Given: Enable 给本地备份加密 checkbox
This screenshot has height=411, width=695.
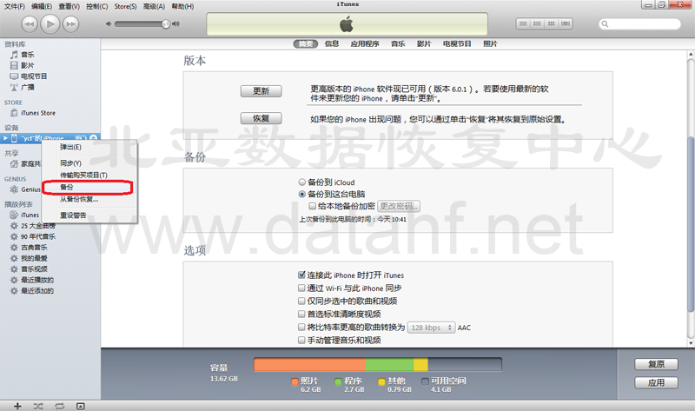Looking at the screenshot, I should click(313, 206).
